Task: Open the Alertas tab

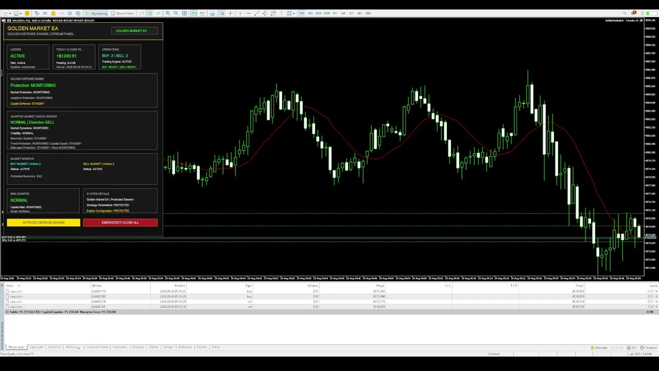Action: pyautogui.click(x=153, y=347)
